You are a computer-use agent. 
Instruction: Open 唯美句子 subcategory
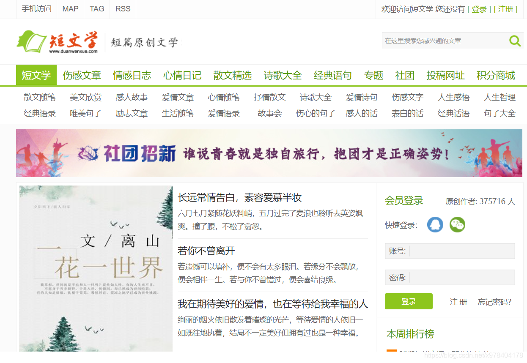[86, 113]
